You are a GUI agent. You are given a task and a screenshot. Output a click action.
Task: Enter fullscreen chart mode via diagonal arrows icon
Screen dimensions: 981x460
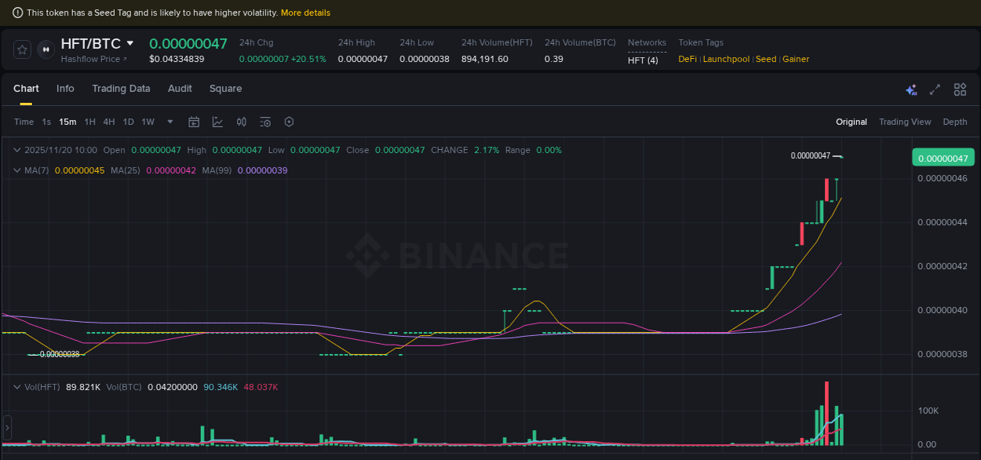pyautogui.click(x=935, y=90)
